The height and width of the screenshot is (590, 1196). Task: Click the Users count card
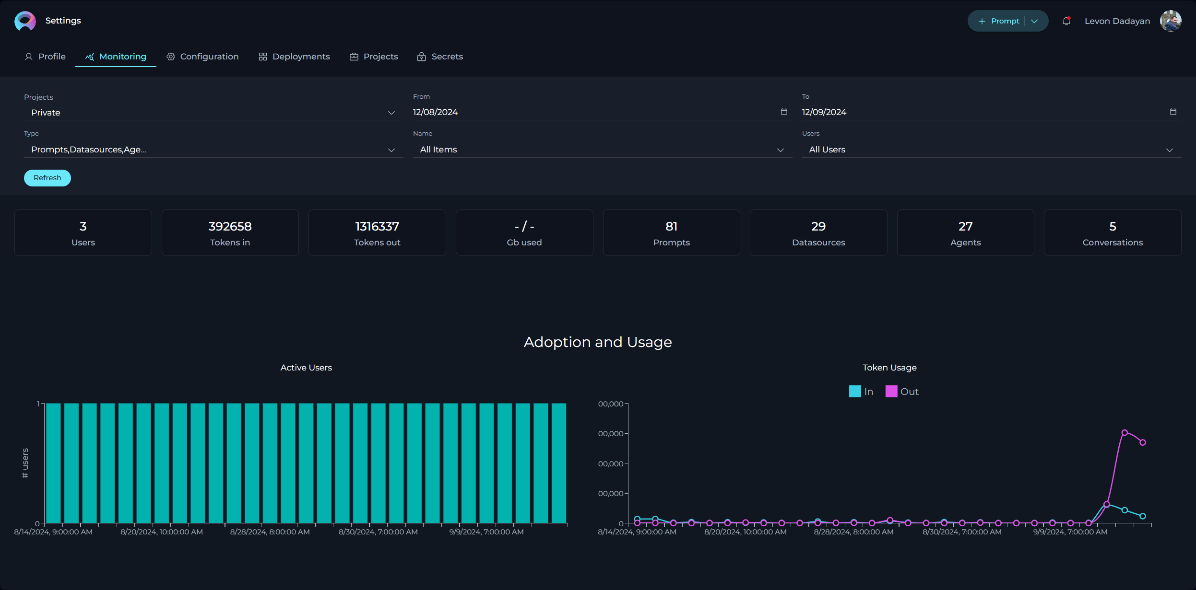point(83,233)
